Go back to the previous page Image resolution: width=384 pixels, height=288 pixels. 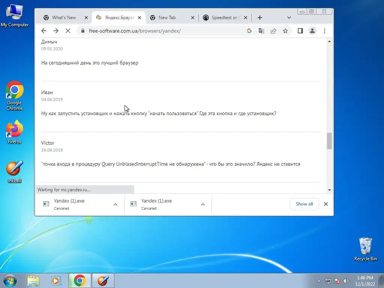[x=44, y=31]
